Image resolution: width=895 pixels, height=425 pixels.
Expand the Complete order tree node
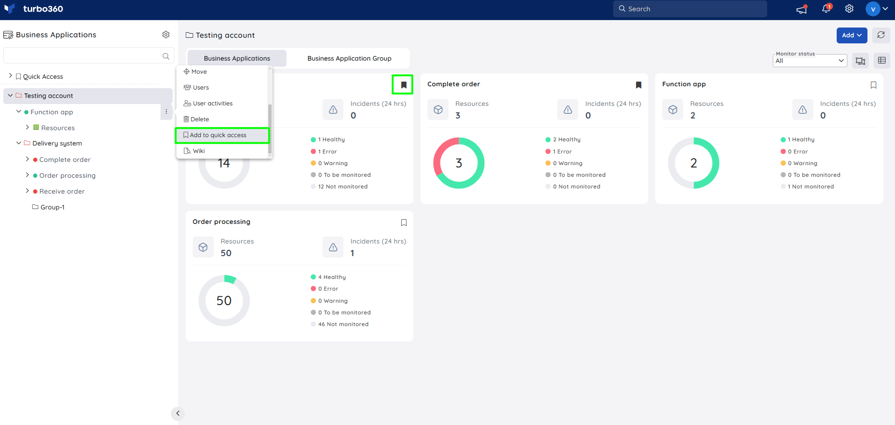[28, 159]
